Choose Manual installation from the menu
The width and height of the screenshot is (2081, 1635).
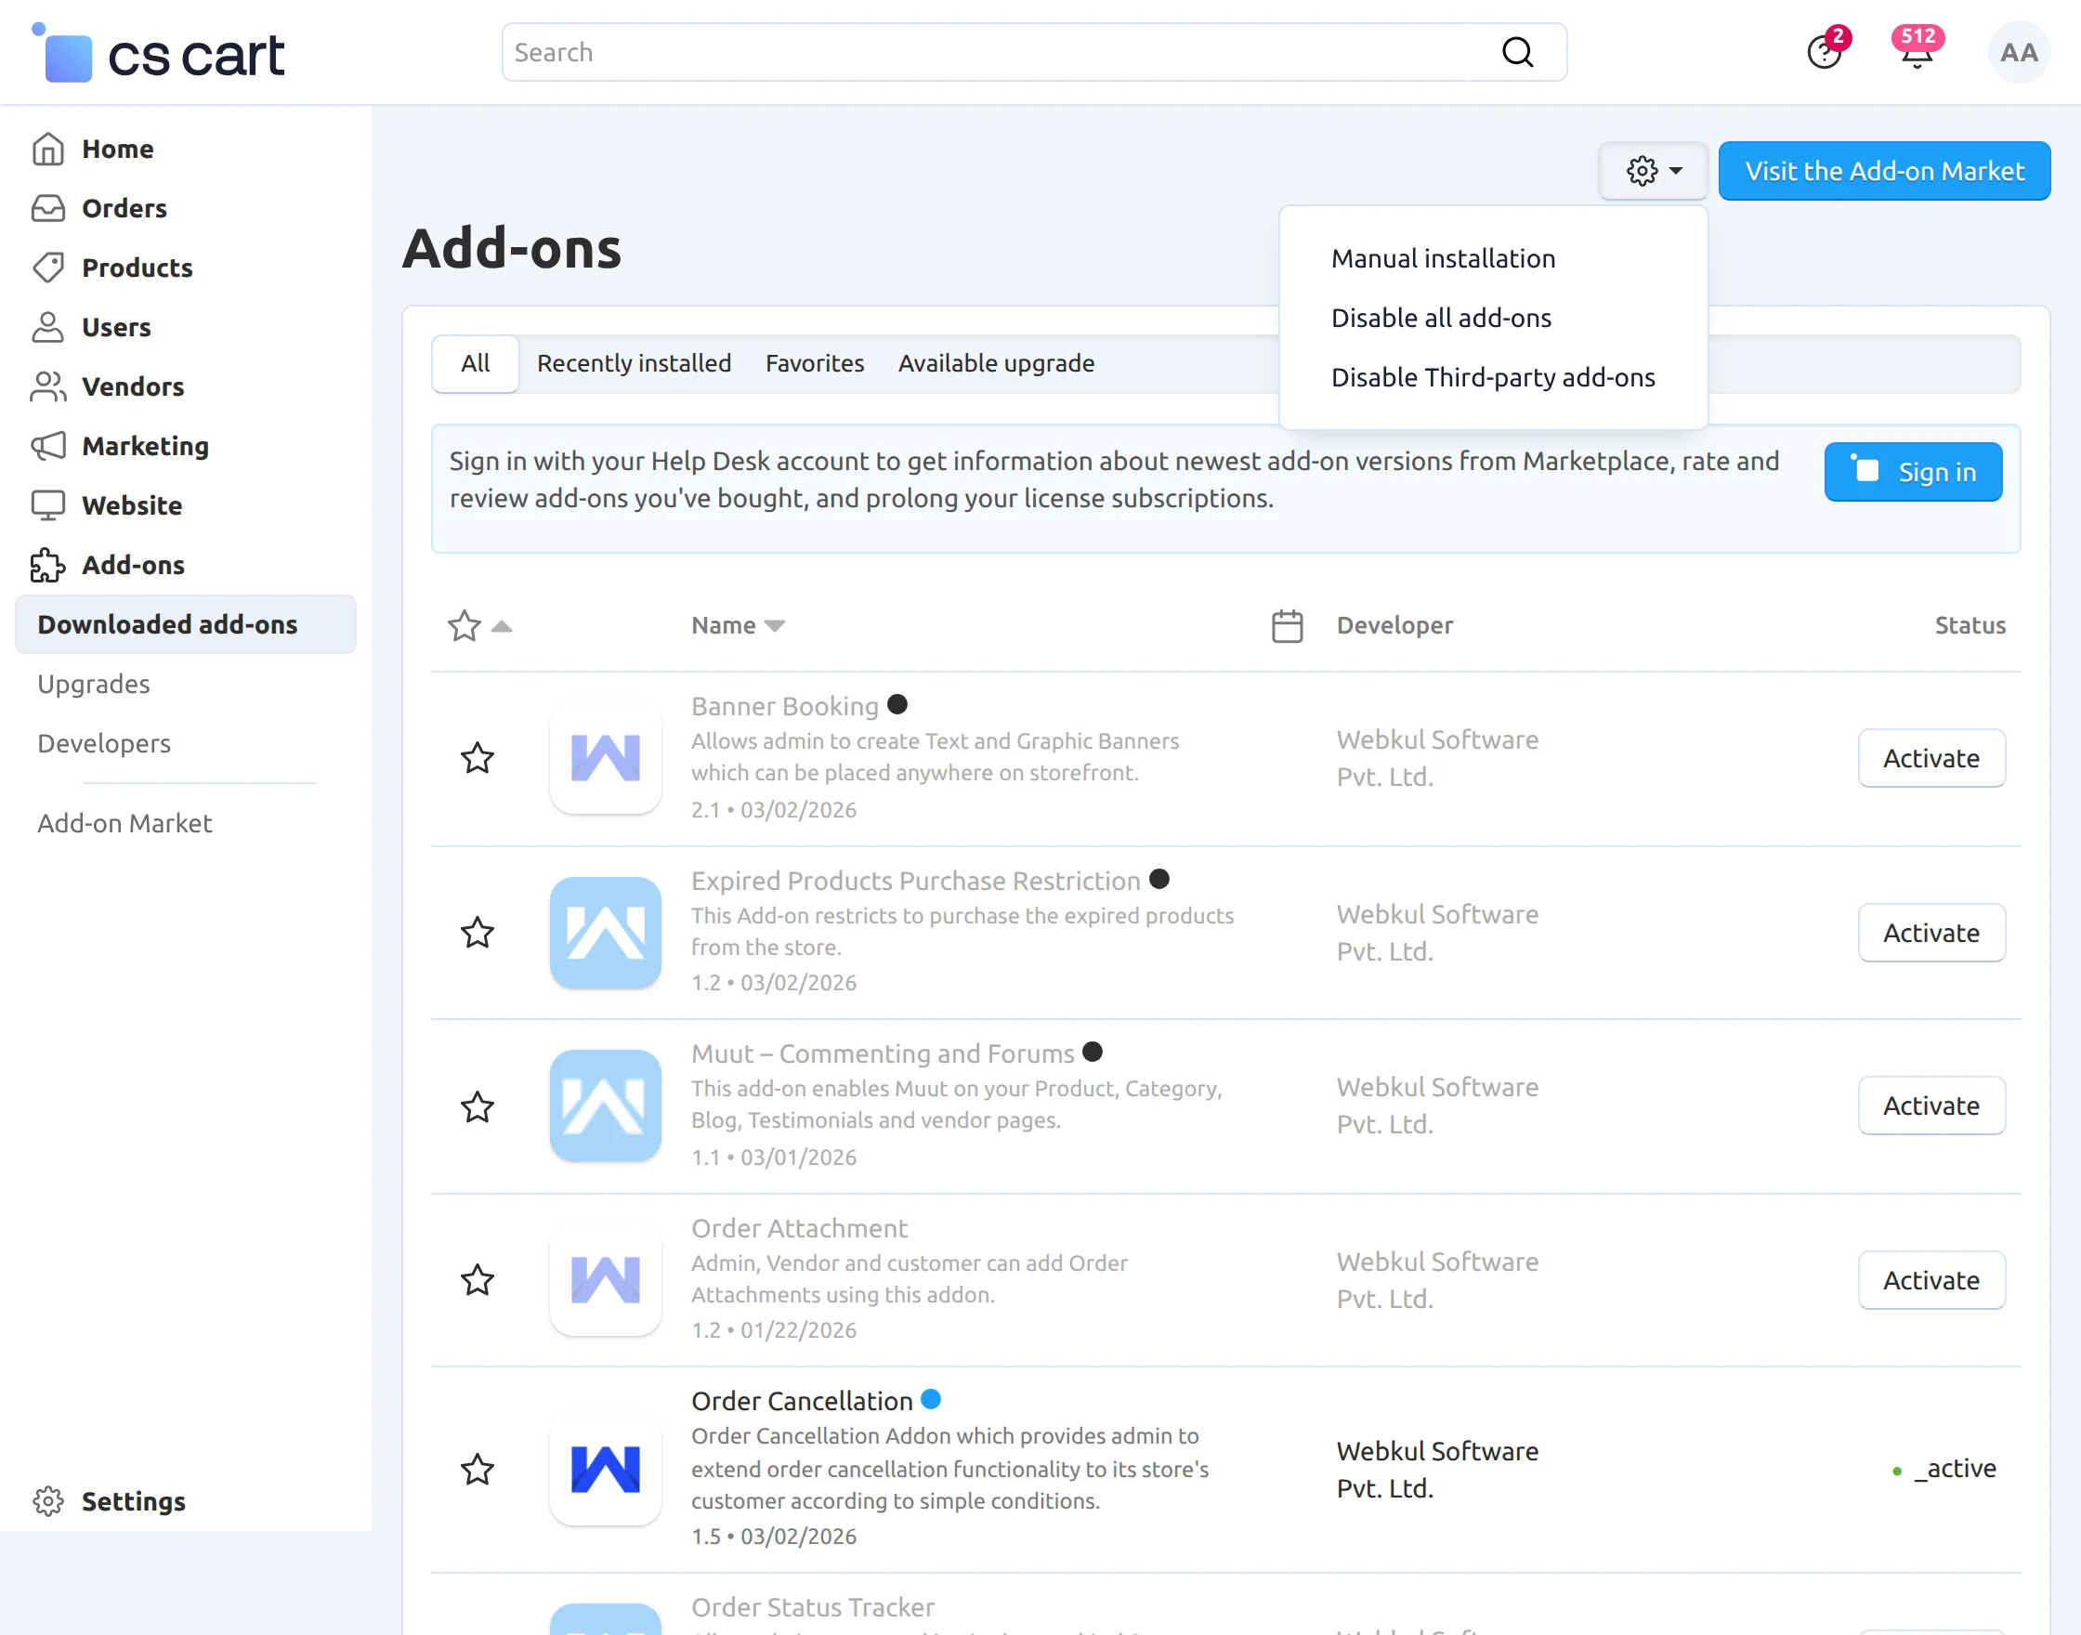pyautogui.click(x=1443, y=258)
